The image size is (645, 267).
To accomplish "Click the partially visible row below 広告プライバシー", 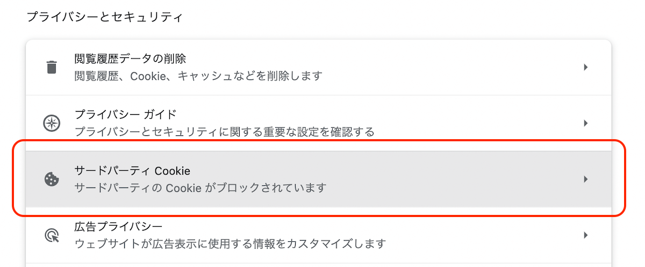I will tap(318, 265).
